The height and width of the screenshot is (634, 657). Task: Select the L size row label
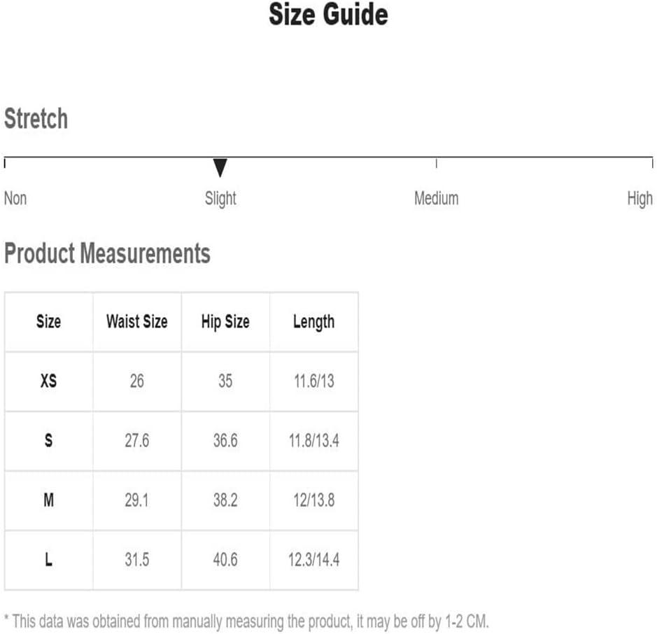pyautogui.click(x=48, y=560)
